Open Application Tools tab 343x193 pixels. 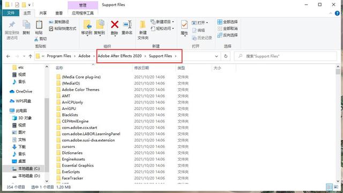pyautogui.click(x=83, y=13)
